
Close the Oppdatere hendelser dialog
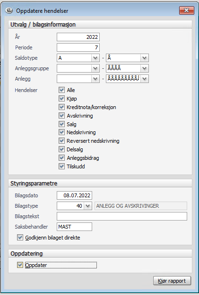click(186, 10)
